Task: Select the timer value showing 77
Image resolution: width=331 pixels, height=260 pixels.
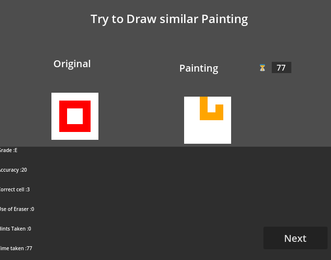Action: [281, 68]
